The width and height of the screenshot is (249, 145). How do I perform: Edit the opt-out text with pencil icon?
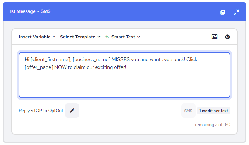point(72,111)
